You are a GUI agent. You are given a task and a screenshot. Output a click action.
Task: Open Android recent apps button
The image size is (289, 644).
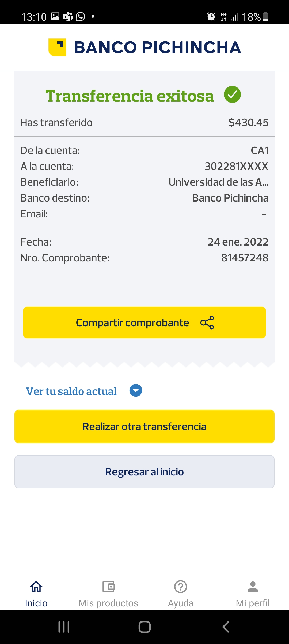pyautogui.click(x=64, y=627)
